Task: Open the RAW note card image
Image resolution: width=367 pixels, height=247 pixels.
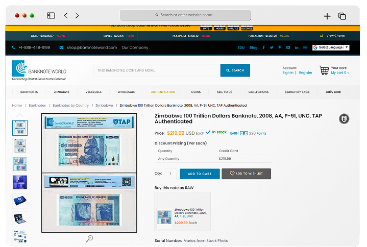Action: tap(164, 217)
